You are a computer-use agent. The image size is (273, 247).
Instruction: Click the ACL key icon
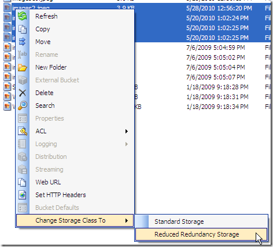tap(23, 131)
